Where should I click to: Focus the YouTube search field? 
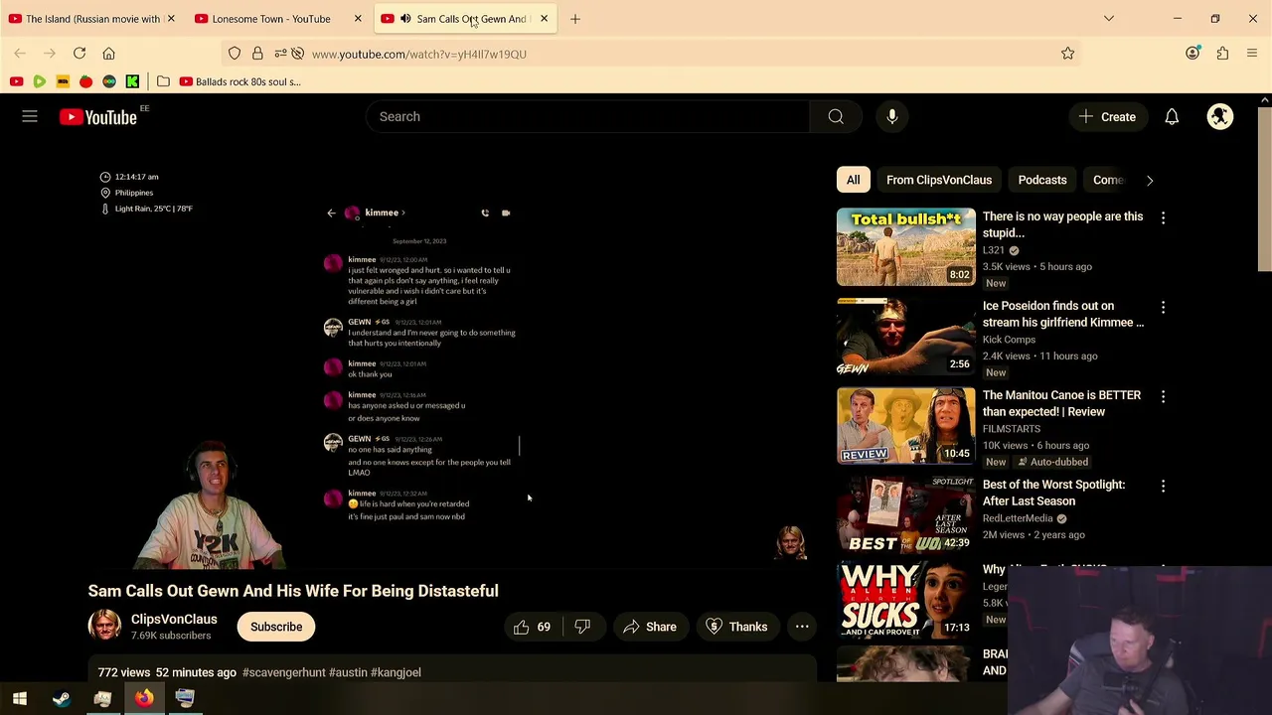tap(587, 117)
